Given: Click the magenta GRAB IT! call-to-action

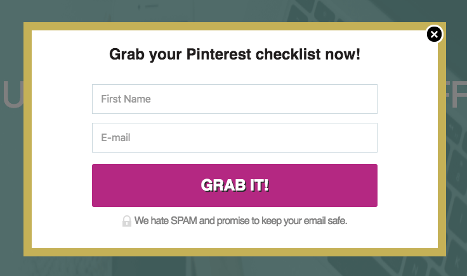Looking at the screenshot, I should 235,185.
